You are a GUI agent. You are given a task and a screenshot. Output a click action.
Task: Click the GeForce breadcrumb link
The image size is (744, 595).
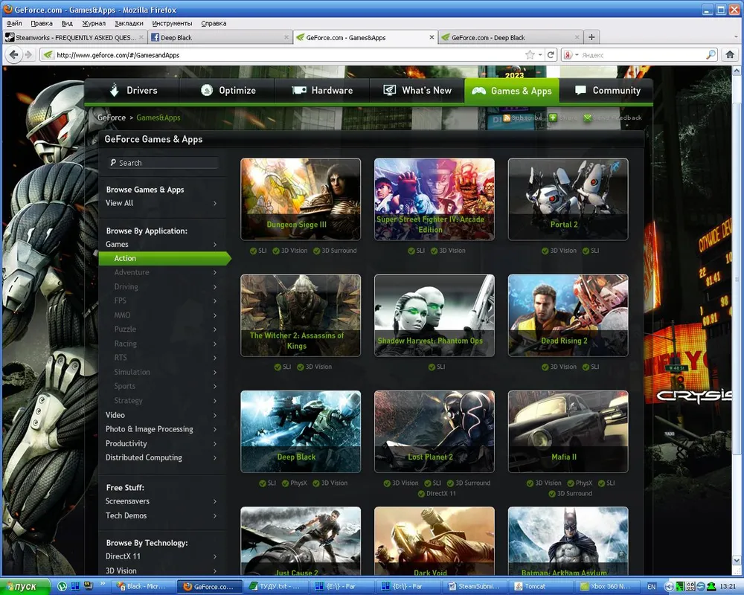point(112,118)
